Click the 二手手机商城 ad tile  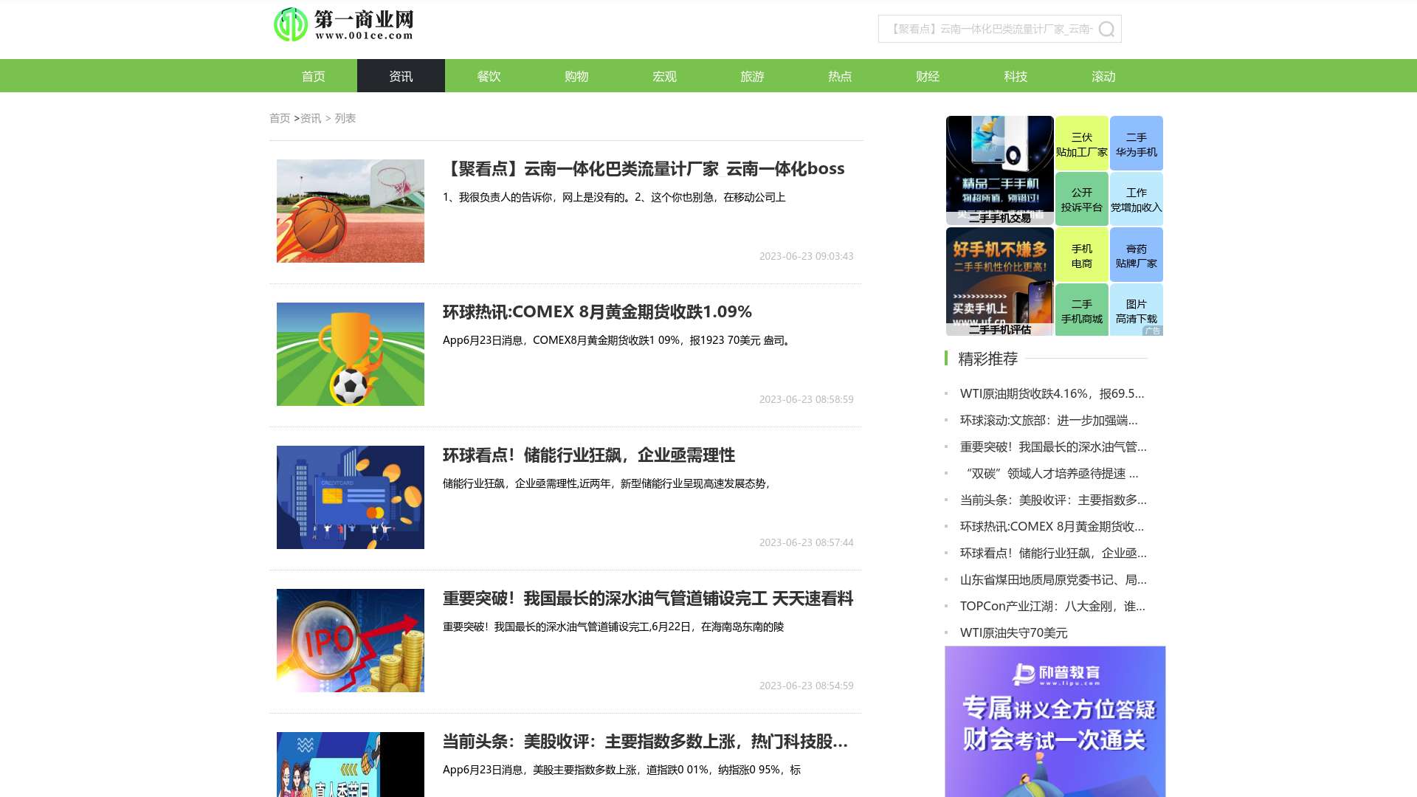click(1082, 311)
